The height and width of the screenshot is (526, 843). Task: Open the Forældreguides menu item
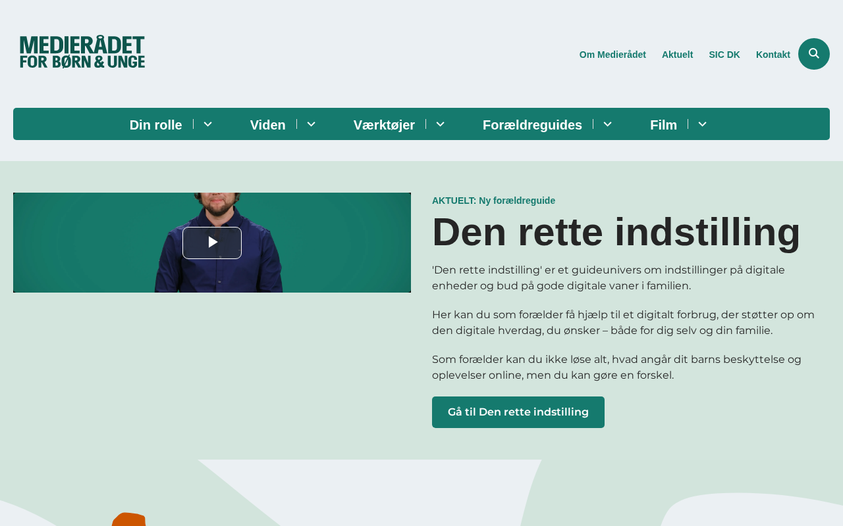click(x=532, y=125)
